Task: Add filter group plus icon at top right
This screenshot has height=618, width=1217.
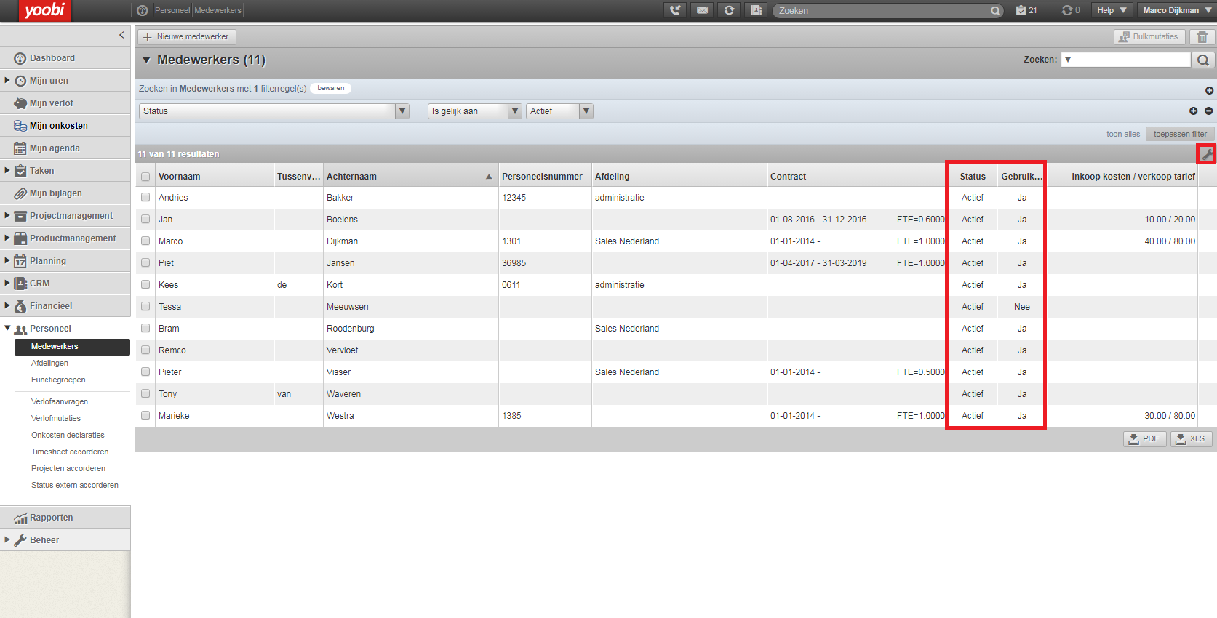Action: click(1209, 91)
